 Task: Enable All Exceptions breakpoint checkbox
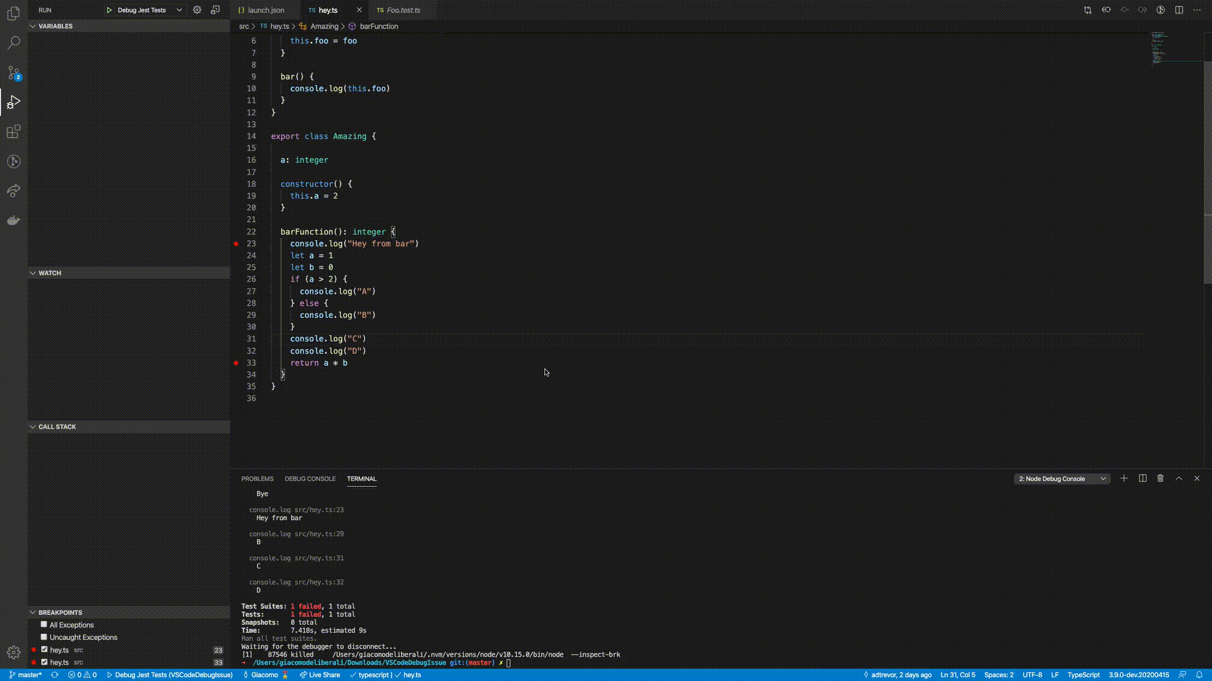44,624
